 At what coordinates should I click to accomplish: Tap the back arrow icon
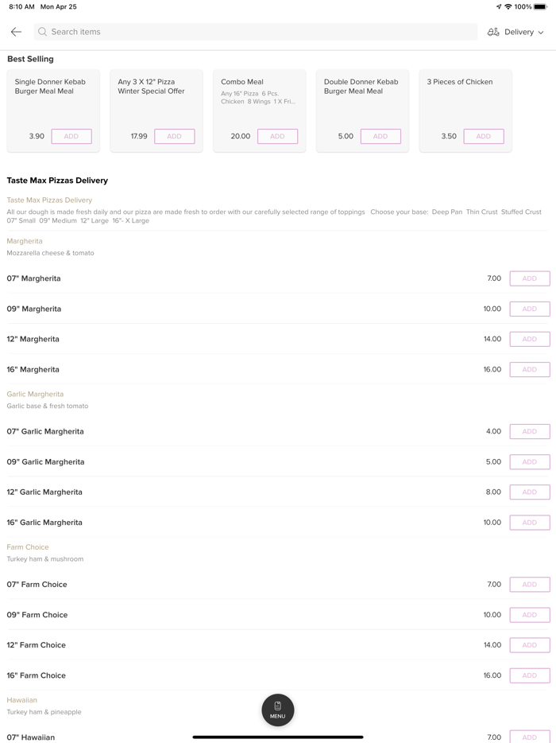coord(16,32)
